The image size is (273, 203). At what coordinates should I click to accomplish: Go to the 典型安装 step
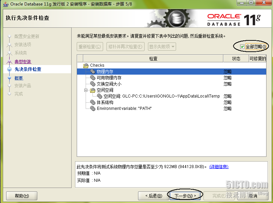point(23,61)
